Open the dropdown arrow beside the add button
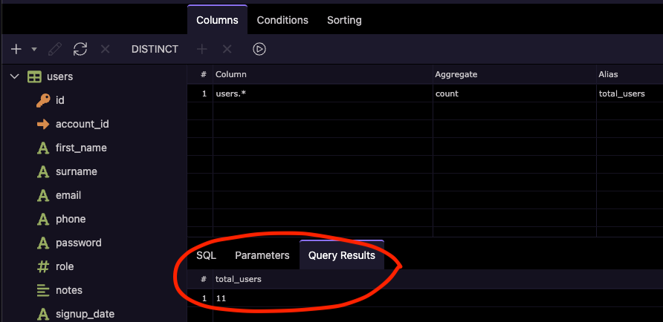This screenshot has width=663, height=322. point(33,50)
